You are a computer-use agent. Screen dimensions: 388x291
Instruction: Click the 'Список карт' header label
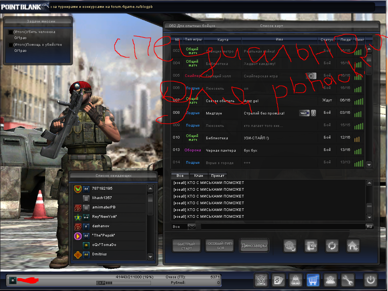click(x=271, y=26)
